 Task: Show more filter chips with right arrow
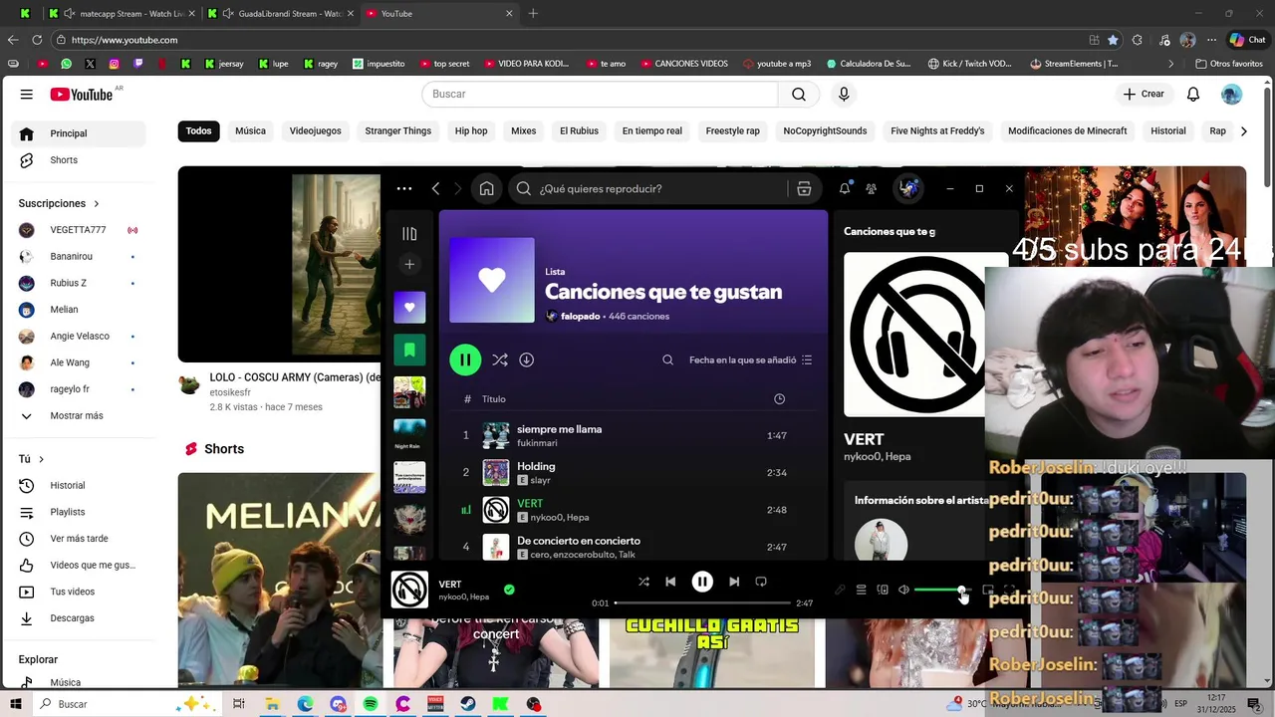[1243, 131]
